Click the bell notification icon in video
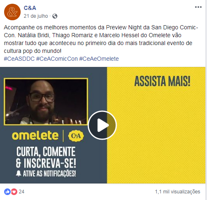The width and height of the screenshot is (207, 200). point(19,174)
